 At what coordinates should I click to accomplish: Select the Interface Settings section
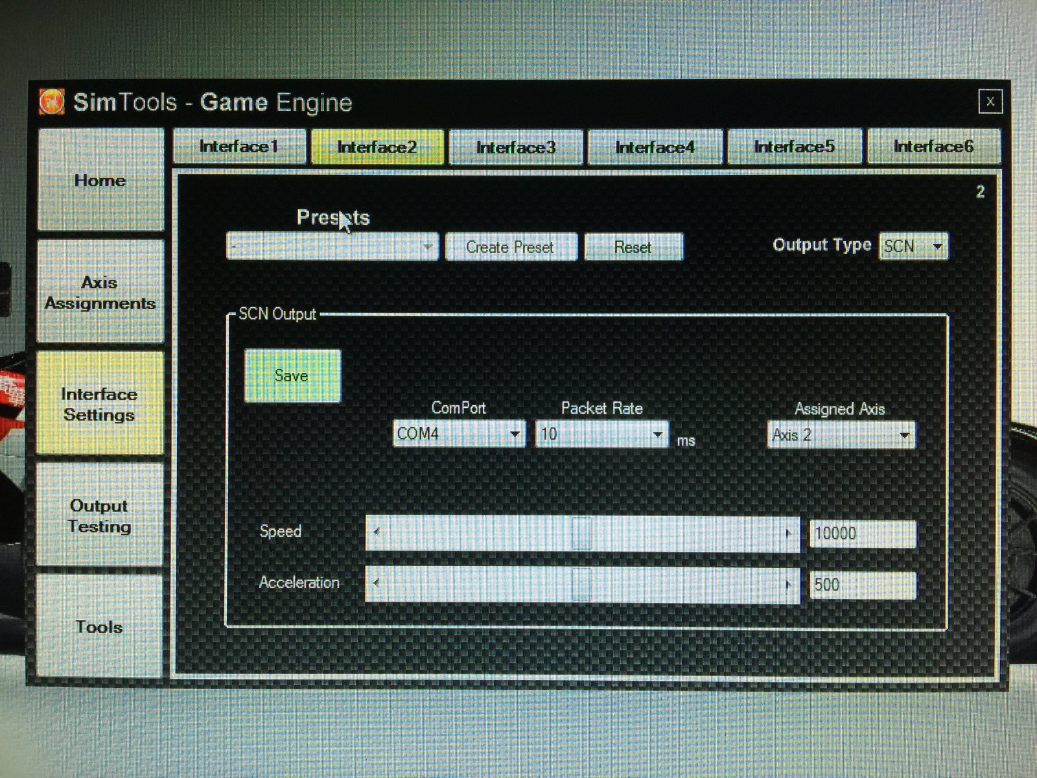[100, 403]
